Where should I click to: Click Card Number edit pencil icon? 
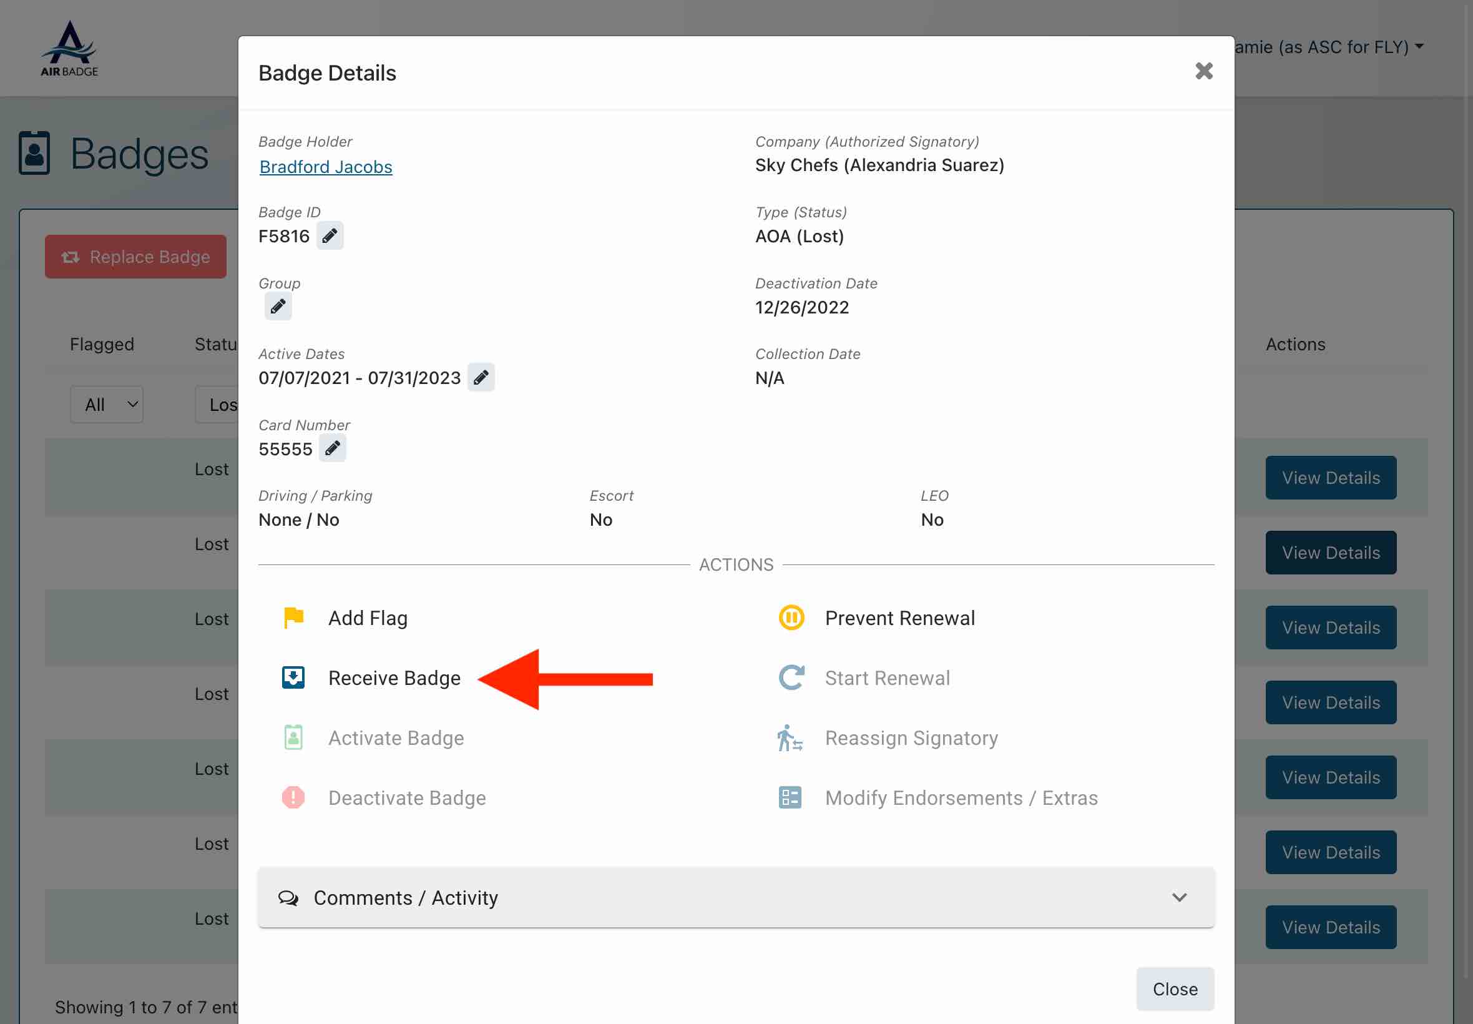point(332,448)
